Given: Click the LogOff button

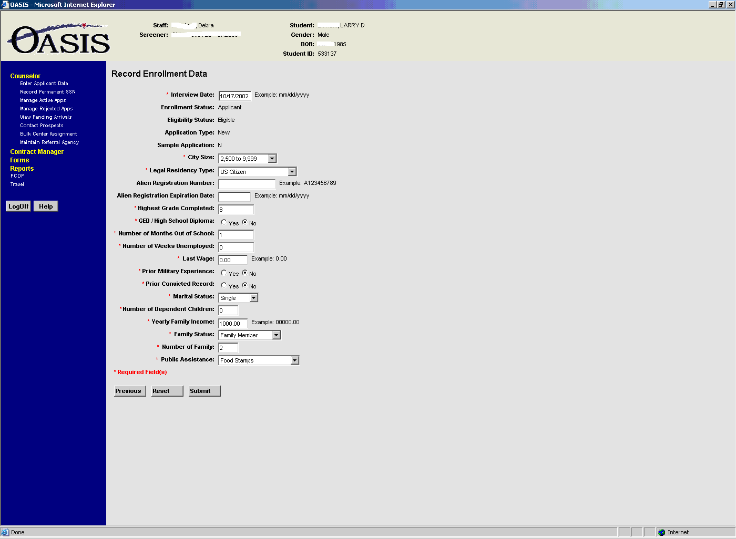Looking at the screenshot, I should pos(18,206).
